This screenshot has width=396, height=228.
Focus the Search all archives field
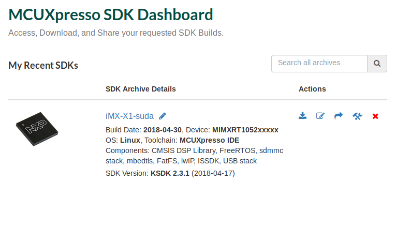point(319,64)
